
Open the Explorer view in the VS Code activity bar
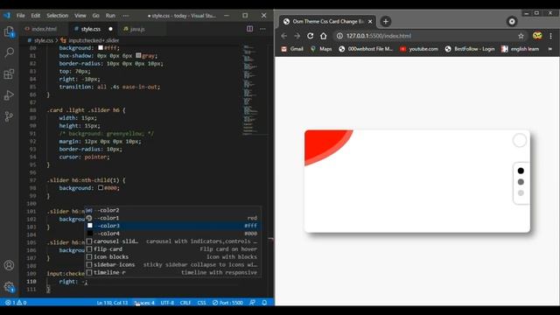[9, 31]
